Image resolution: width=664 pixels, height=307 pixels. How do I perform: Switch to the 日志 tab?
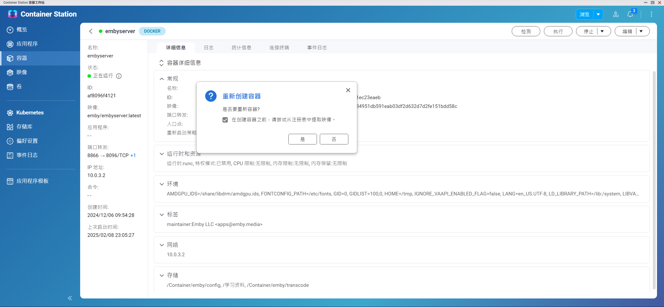(209, 48)
